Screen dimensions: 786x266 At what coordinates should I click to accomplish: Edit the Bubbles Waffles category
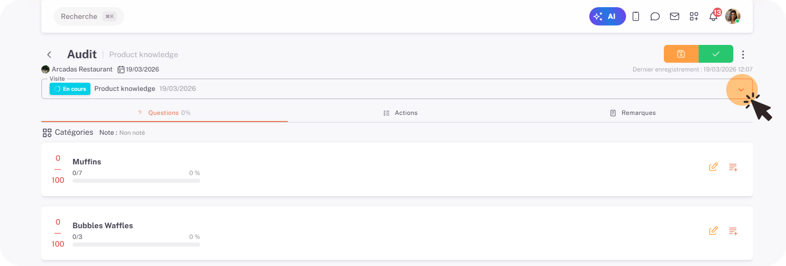pyautogui.click(x=713, y=231)
